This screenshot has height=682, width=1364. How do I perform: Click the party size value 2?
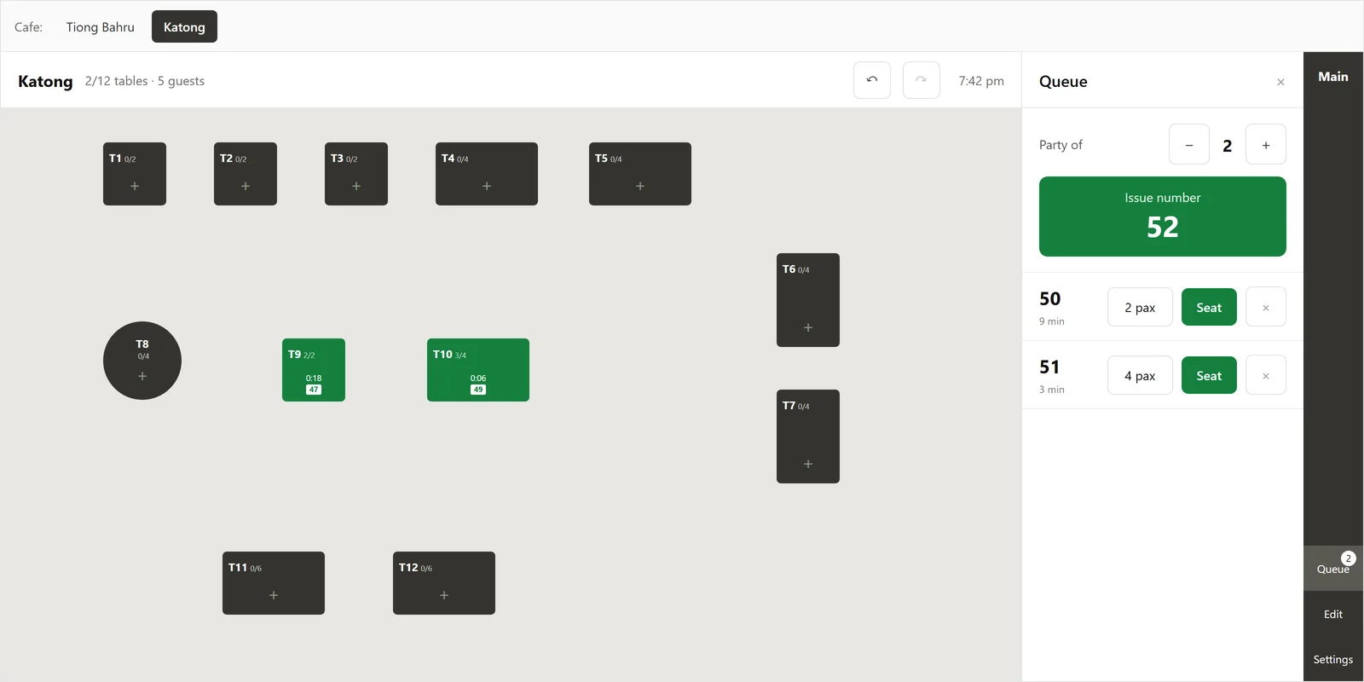click(x=1228, y=146)
